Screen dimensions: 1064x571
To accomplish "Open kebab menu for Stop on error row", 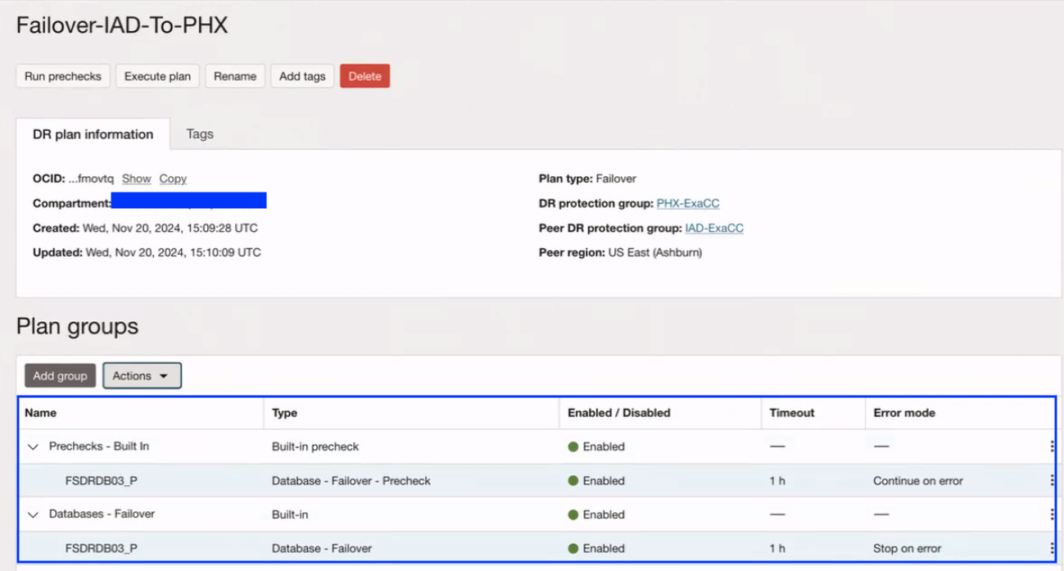I will pos(1052,548).
